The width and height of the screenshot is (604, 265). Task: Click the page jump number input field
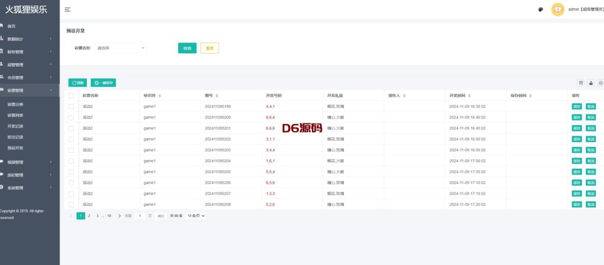pos(140,216)
